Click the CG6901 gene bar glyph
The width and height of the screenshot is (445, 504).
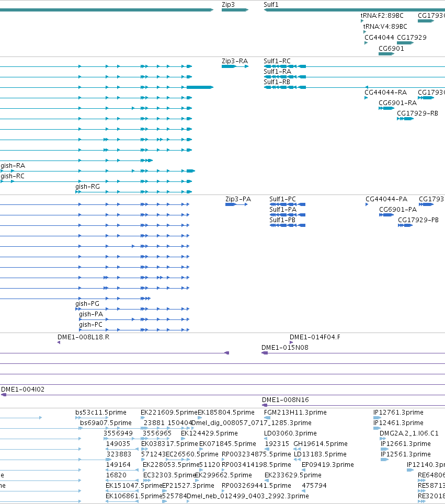386,54
